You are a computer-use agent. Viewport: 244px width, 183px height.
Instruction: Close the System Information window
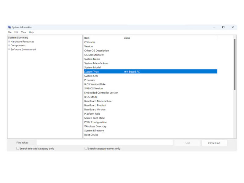pyautogui.click(x=233, y=27)
